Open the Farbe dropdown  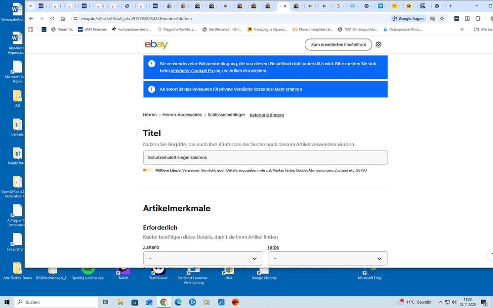click(x=328, y=258)
